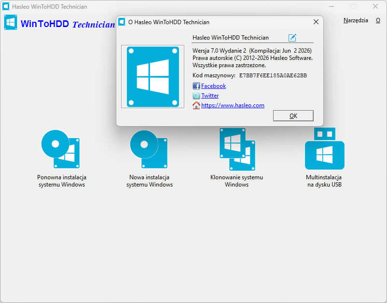Open the Facebook link
Viewport: 387px width, 303px height.
click(213, 86)
